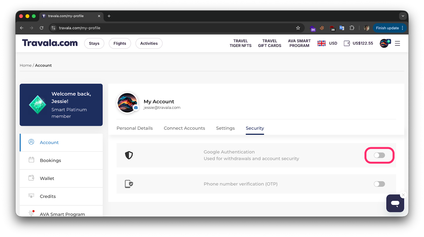Screen dimensions: 424x237
Task: Open the Google Translate extension icon
Action: point(342,28)
